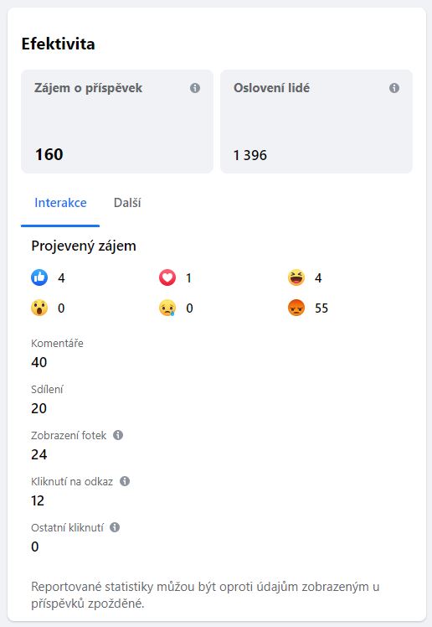432x627 pixels.
Task: Open info tooltip for Zobrazení fotek
Action: click(x=118, y=435)
